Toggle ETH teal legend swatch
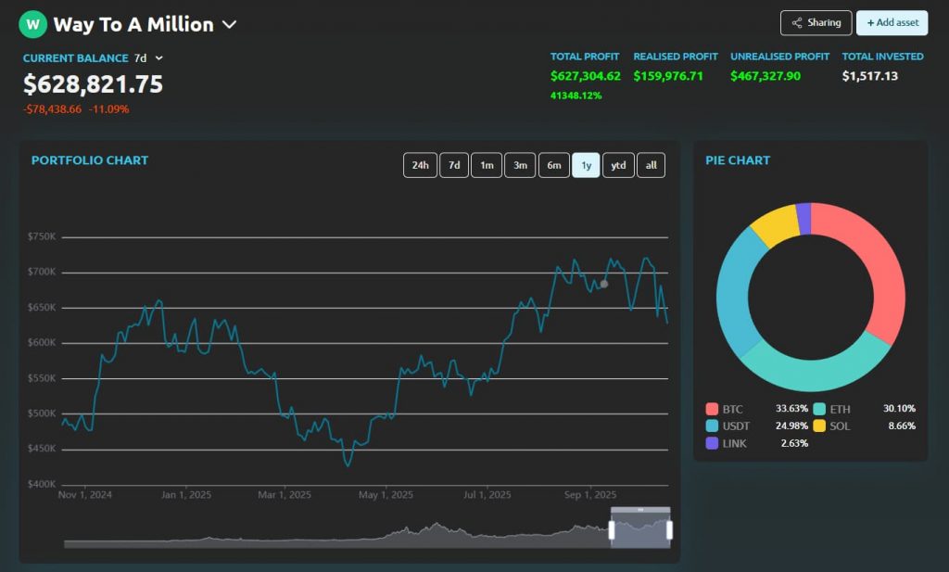949x572 pixels. tap(819, 409)
